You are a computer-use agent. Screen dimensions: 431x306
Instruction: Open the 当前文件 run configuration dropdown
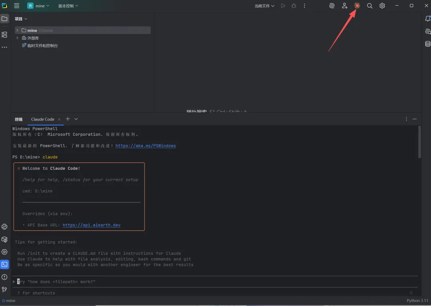(x=265, y=6)
